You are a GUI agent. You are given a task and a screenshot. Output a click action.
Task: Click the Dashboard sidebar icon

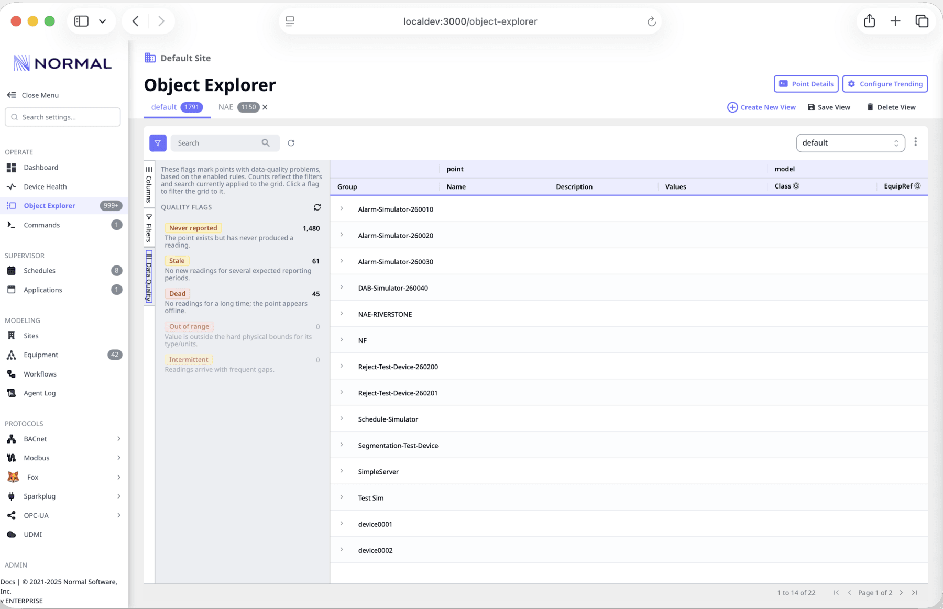tap(12, 168)
